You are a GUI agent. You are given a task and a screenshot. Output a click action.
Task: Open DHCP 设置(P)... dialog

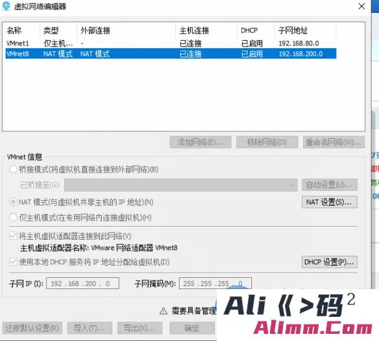pos(330,262)
